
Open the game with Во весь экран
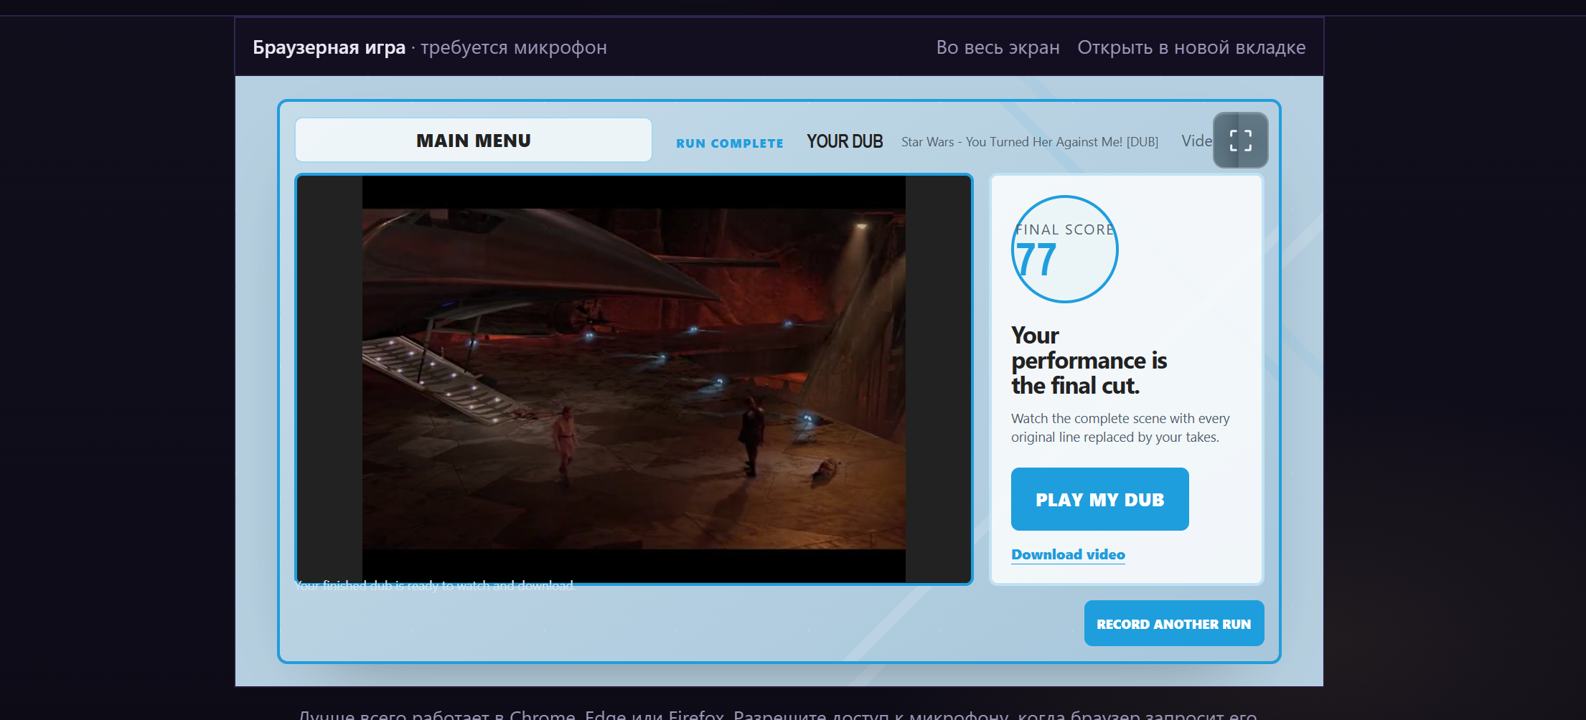tap(998, 47)
